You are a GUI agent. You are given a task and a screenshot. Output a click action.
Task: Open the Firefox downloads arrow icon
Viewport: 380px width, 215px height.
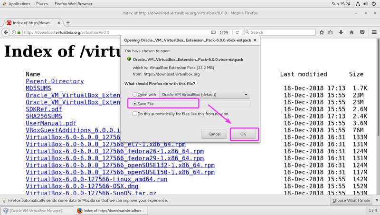pos(342,32)
